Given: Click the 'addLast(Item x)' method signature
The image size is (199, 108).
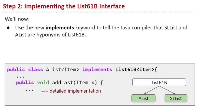Looking at the screenshot, I should click(x=75, y=83).
